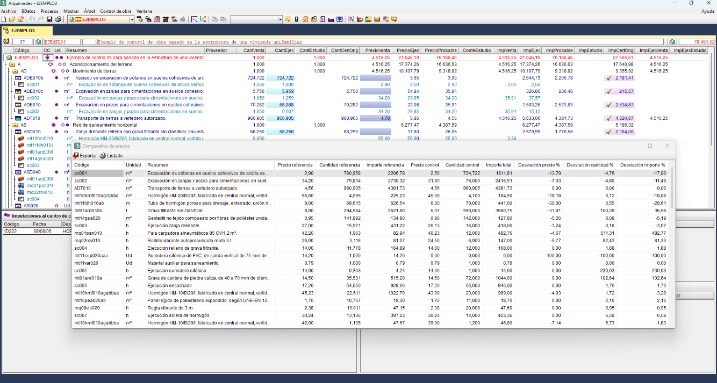Viewport: 717px width, 383px height.
Task: Open the Procesos menu
Action: coord(49,11)
